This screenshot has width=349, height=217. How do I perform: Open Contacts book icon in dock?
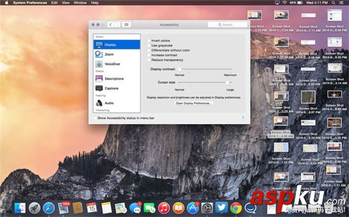[x=78, y=208]
